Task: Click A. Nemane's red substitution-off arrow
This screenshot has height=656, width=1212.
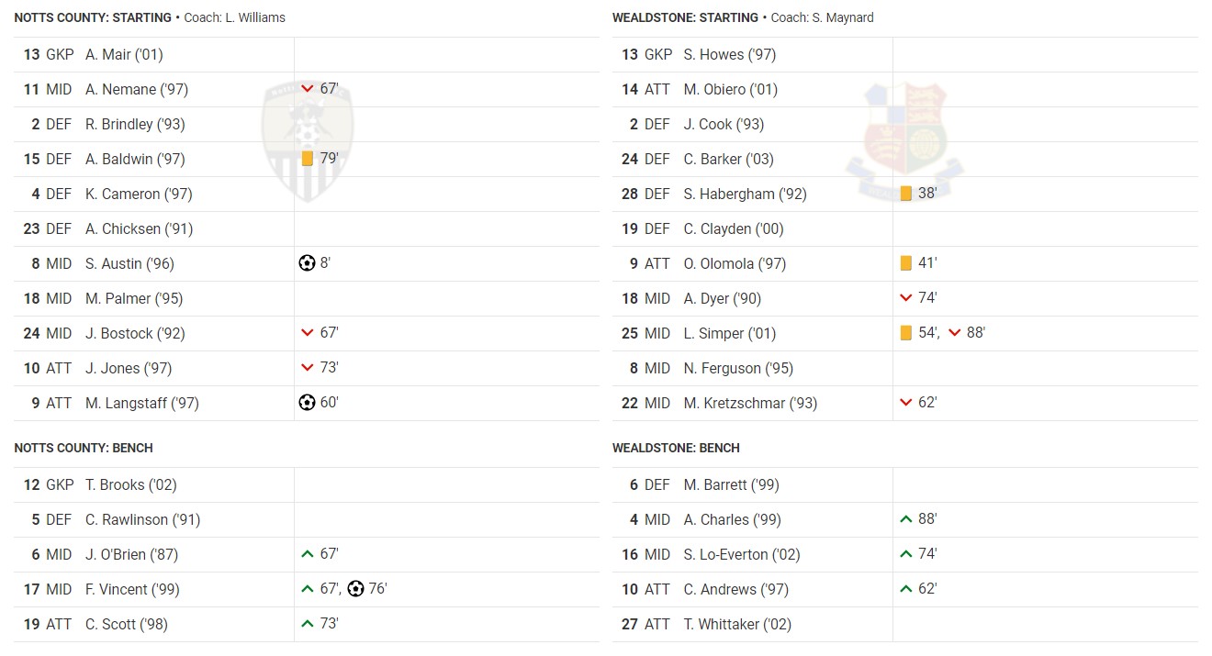Action: tap(308, 89)
